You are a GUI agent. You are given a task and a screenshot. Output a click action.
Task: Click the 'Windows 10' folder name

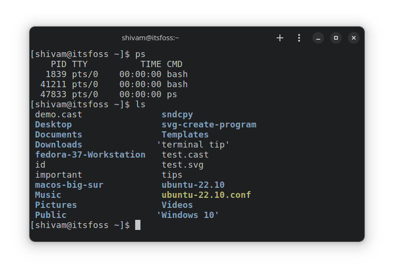188,215
